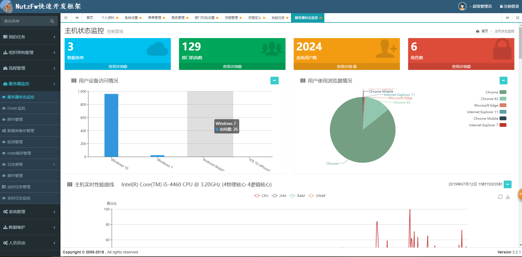Click 查看详情 on 角色数 card
This screenshot has width=522, height=257.
point(461,67)
